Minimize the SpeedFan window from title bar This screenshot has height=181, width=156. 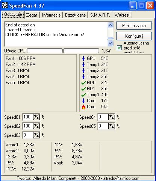pyautogui.click(x=133, y=6)
